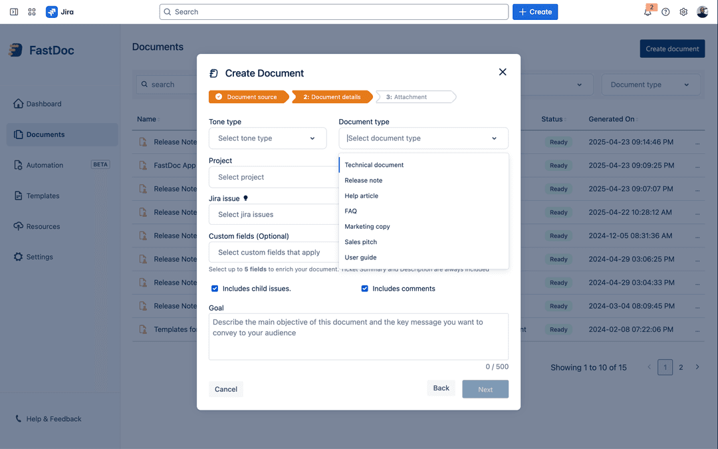Open the Document type filter dropdown
The image size is (718, 449).
[x=651, y=84]
